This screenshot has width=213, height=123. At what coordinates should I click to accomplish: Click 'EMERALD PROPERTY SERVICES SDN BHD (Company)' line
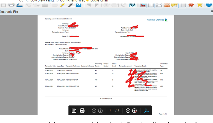click(63, 42)
